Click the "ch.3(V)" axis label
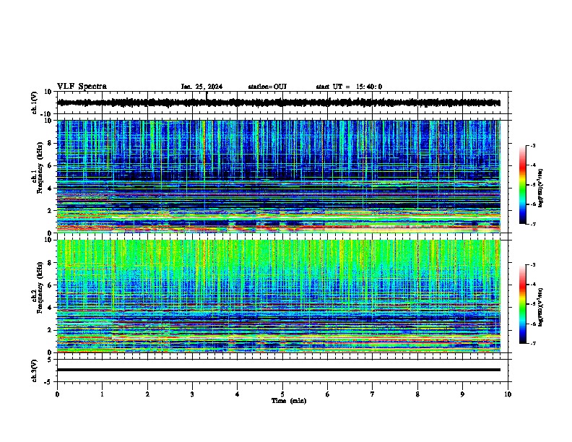This screenshot has width=572, height=442. click(35, 370)
